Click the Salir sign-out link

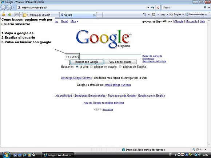[202, 21]
